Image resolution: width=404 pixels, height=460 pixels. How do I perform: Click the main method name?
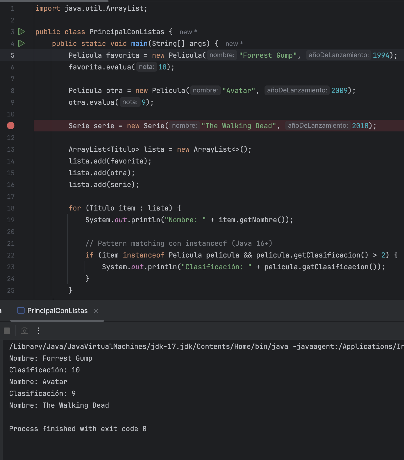pyautogui.click(x=139, y=44)
